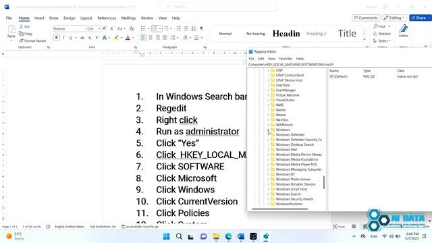432x243 pixels.
Task: Align text right
Action: (157, 38)
